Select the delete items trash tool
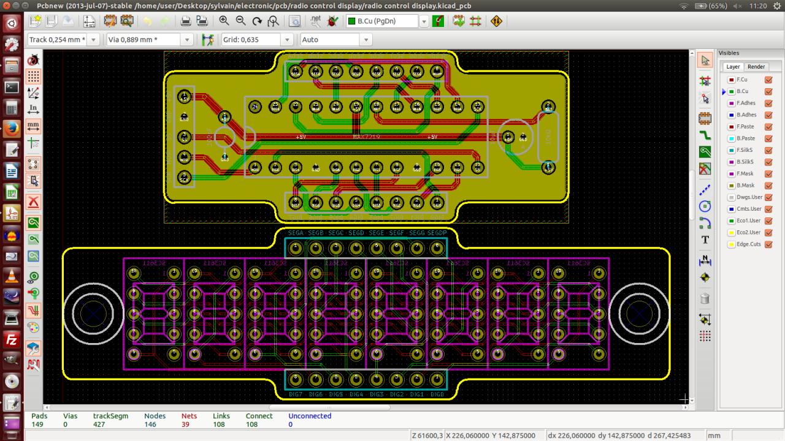The height and width of the screenshot is (441, 785). click(x=705, y=299)
